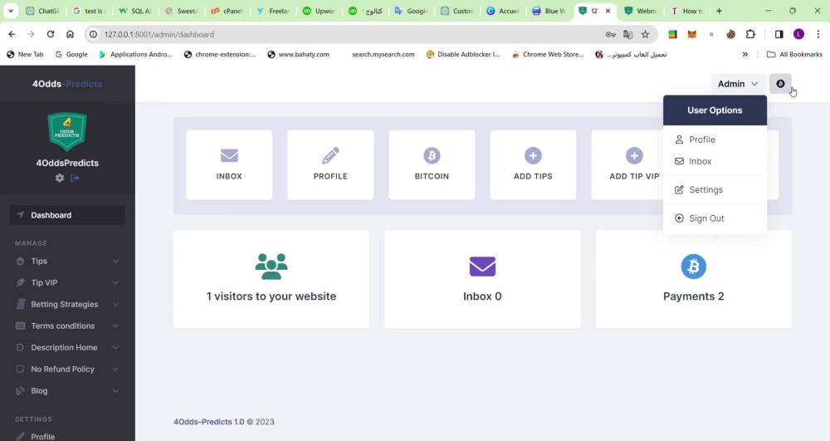
Task: Click the MetaMask fox extension icon
Action: 692,34
